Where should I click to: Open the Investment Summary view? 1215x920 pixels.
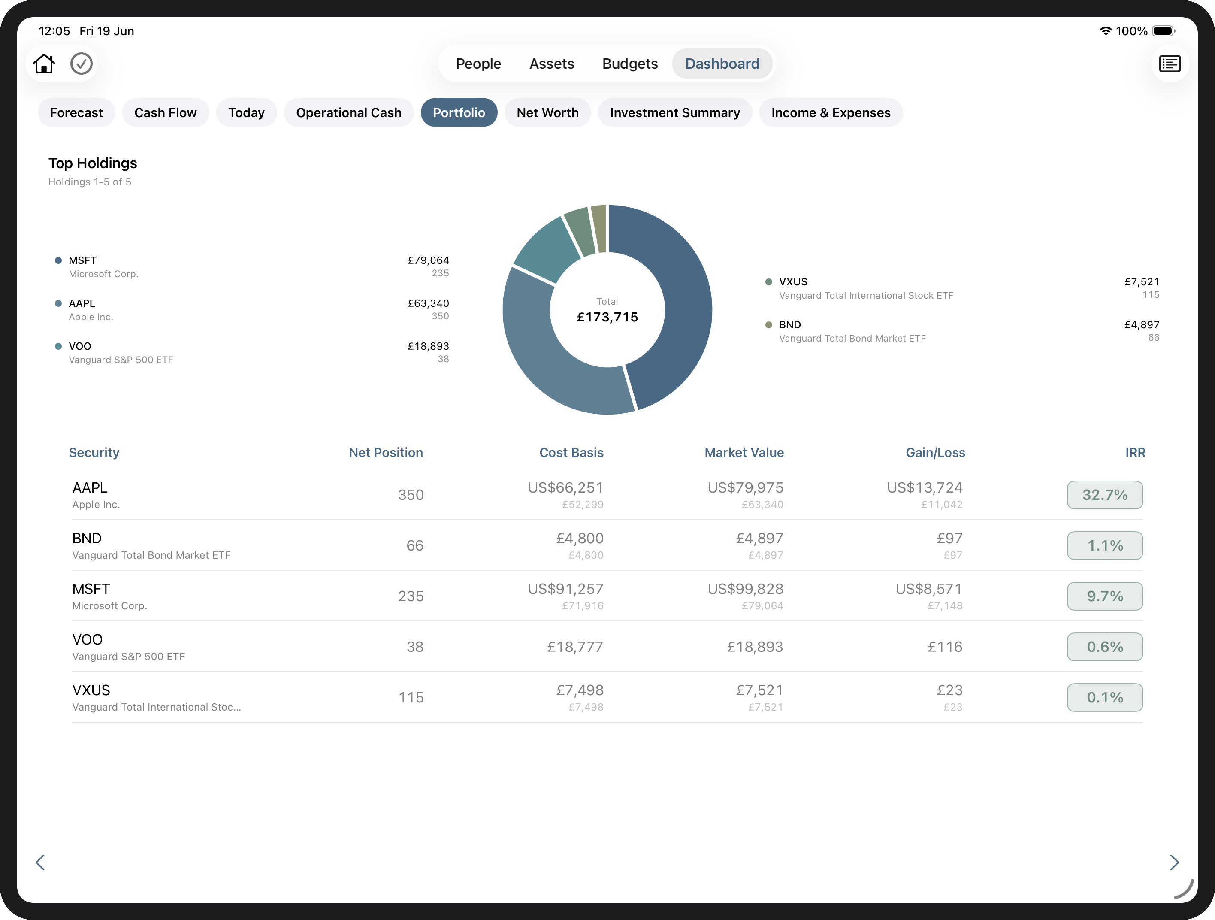[675, 112]
